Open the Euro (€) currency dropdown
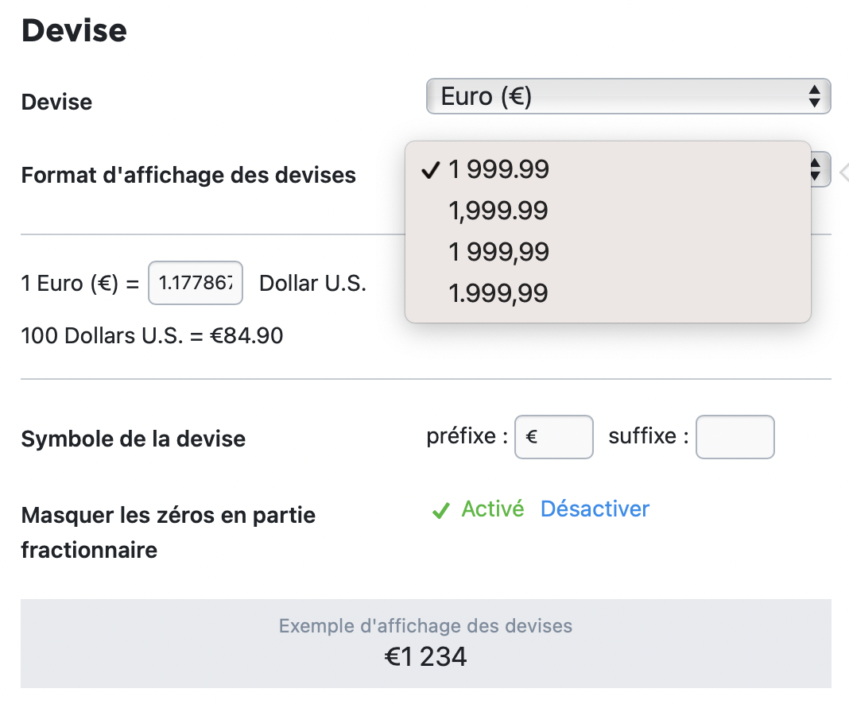Viewport: 849px width, 704px height. tap(628, 96)
